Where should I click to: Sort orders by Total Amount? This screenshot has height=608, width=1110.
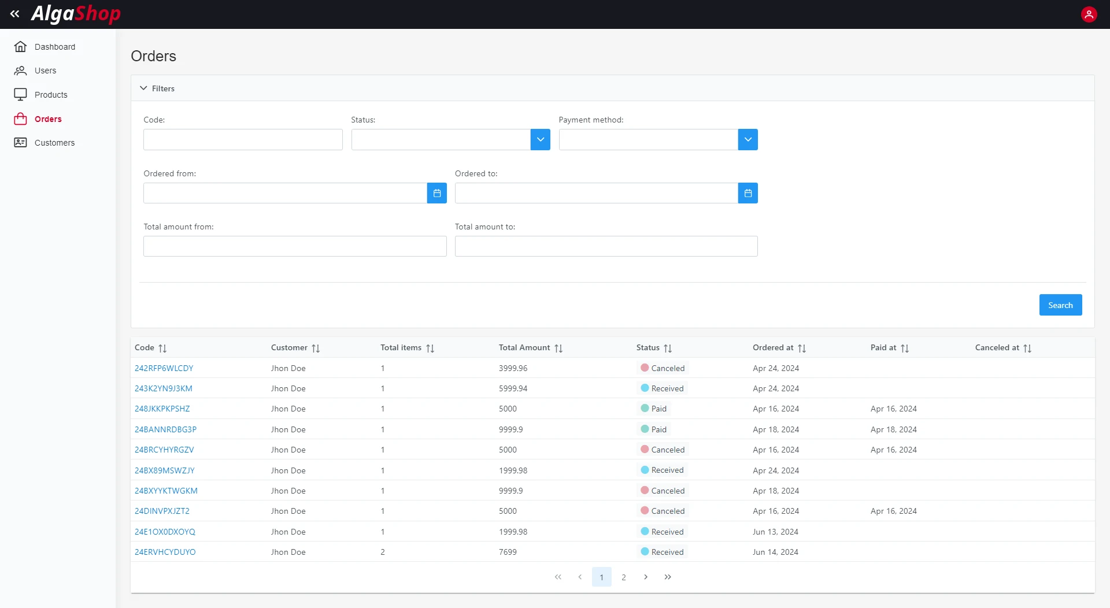pyautogui.click(x=558, y=348)
